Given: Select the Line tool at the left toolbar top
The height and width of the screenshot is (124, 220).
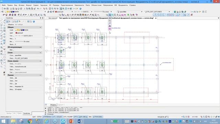Looking at the screenshot, I should [1, 20].
